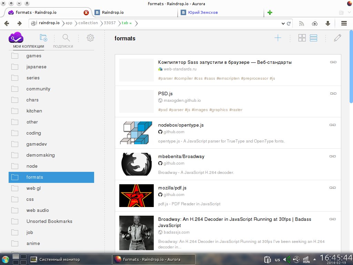This screenshot has height=265, width=353.
Task: Open the node collection
Action: 51,166
